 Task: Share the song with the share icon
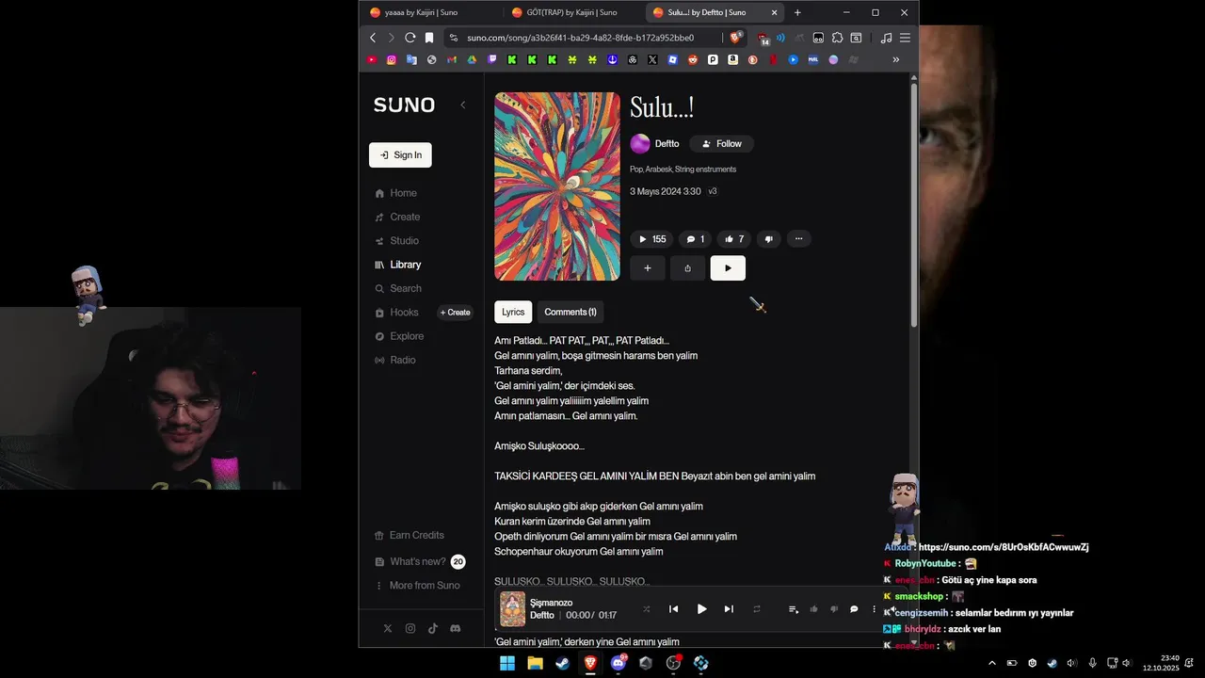point(687,268)
